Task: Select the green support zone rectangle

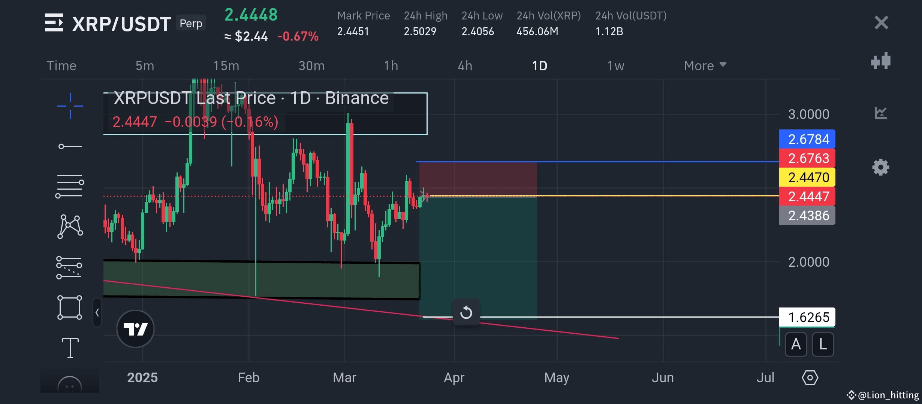Action: point(261,280)
